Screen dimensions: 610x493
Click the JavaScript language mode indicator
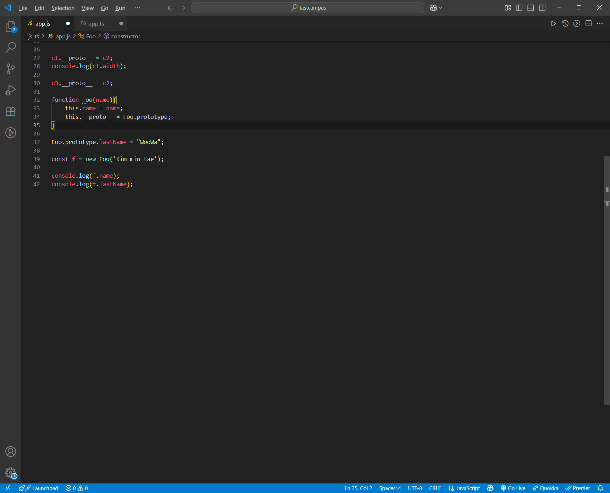[464, 488]
